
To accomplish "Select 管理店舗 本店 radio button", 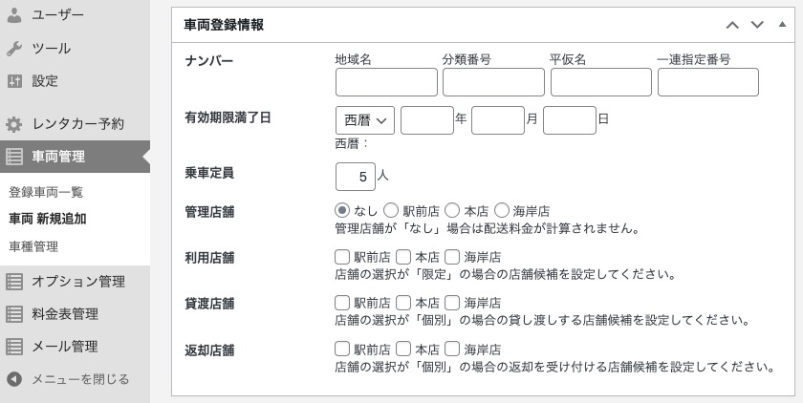I will pos(452,210).
